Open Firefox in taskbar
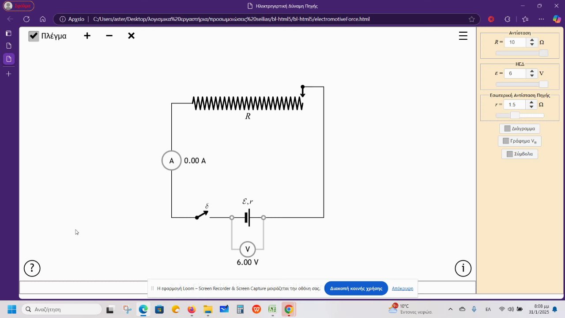 pos(192,309)
